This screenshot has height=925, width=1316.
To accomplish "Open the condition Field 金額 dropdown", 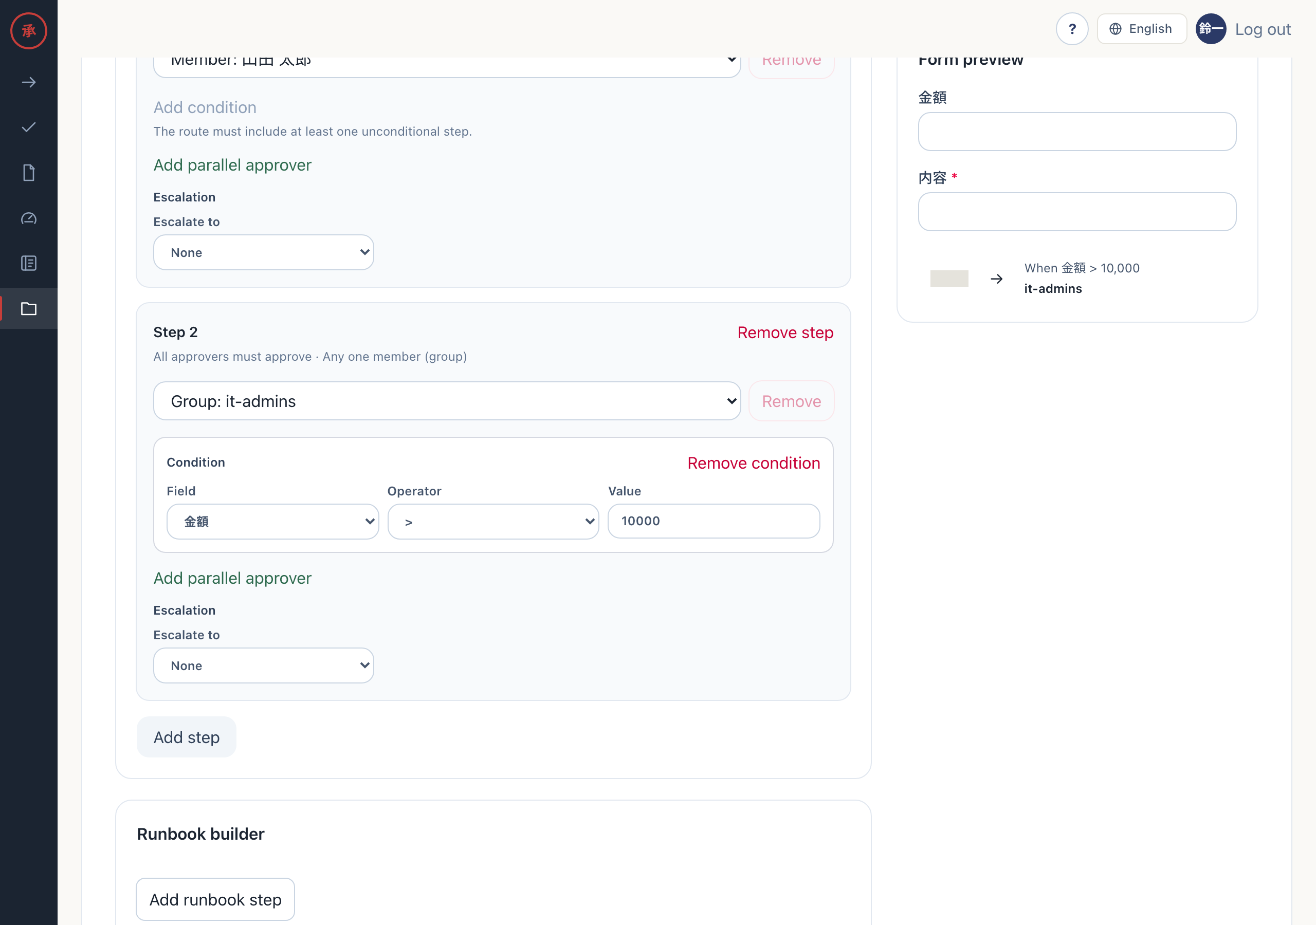I will (x=272, y=521).
